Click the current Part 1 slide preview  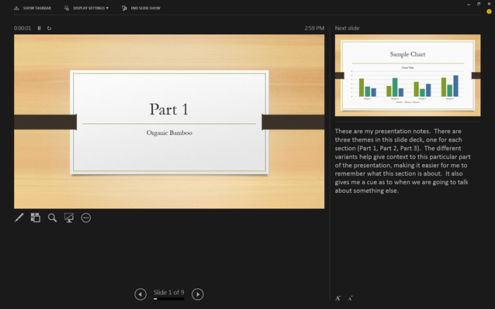coord(169,122)
